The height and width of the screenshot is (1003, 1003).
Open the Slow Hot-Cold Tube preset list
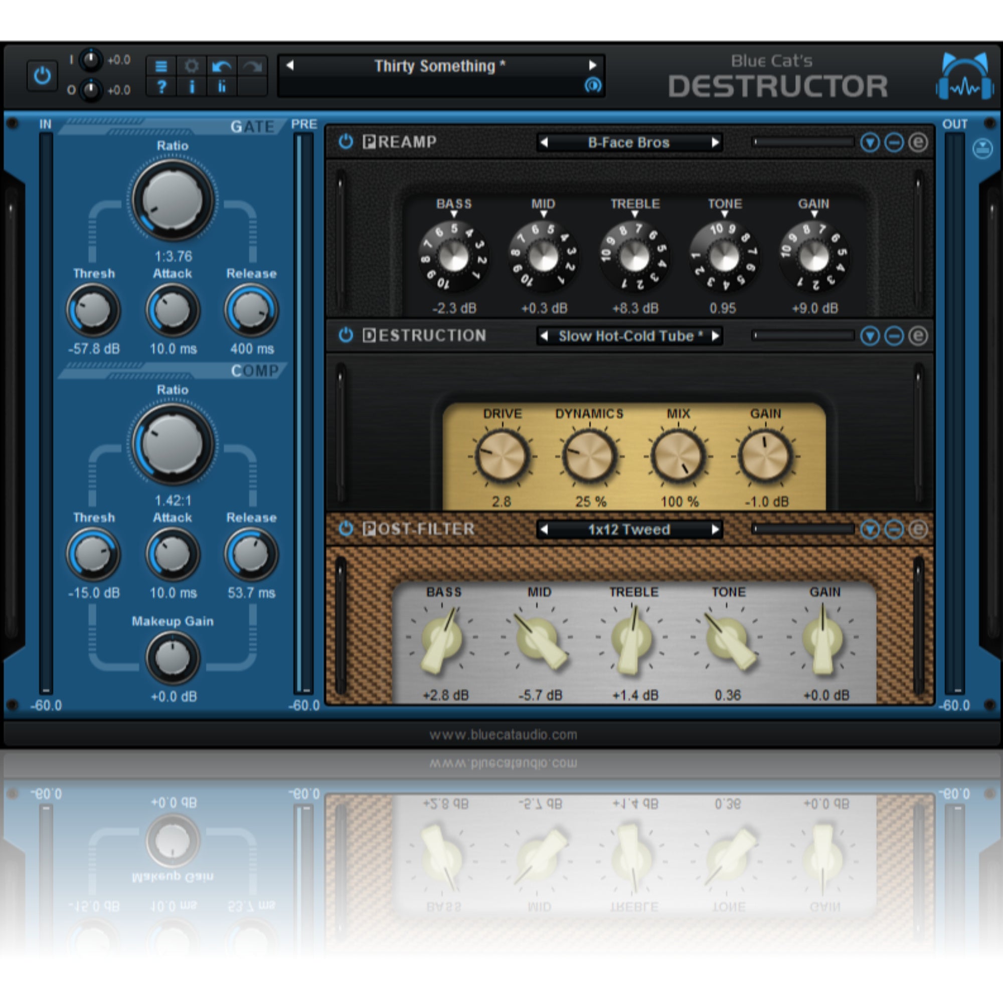[x=630, y=336]
